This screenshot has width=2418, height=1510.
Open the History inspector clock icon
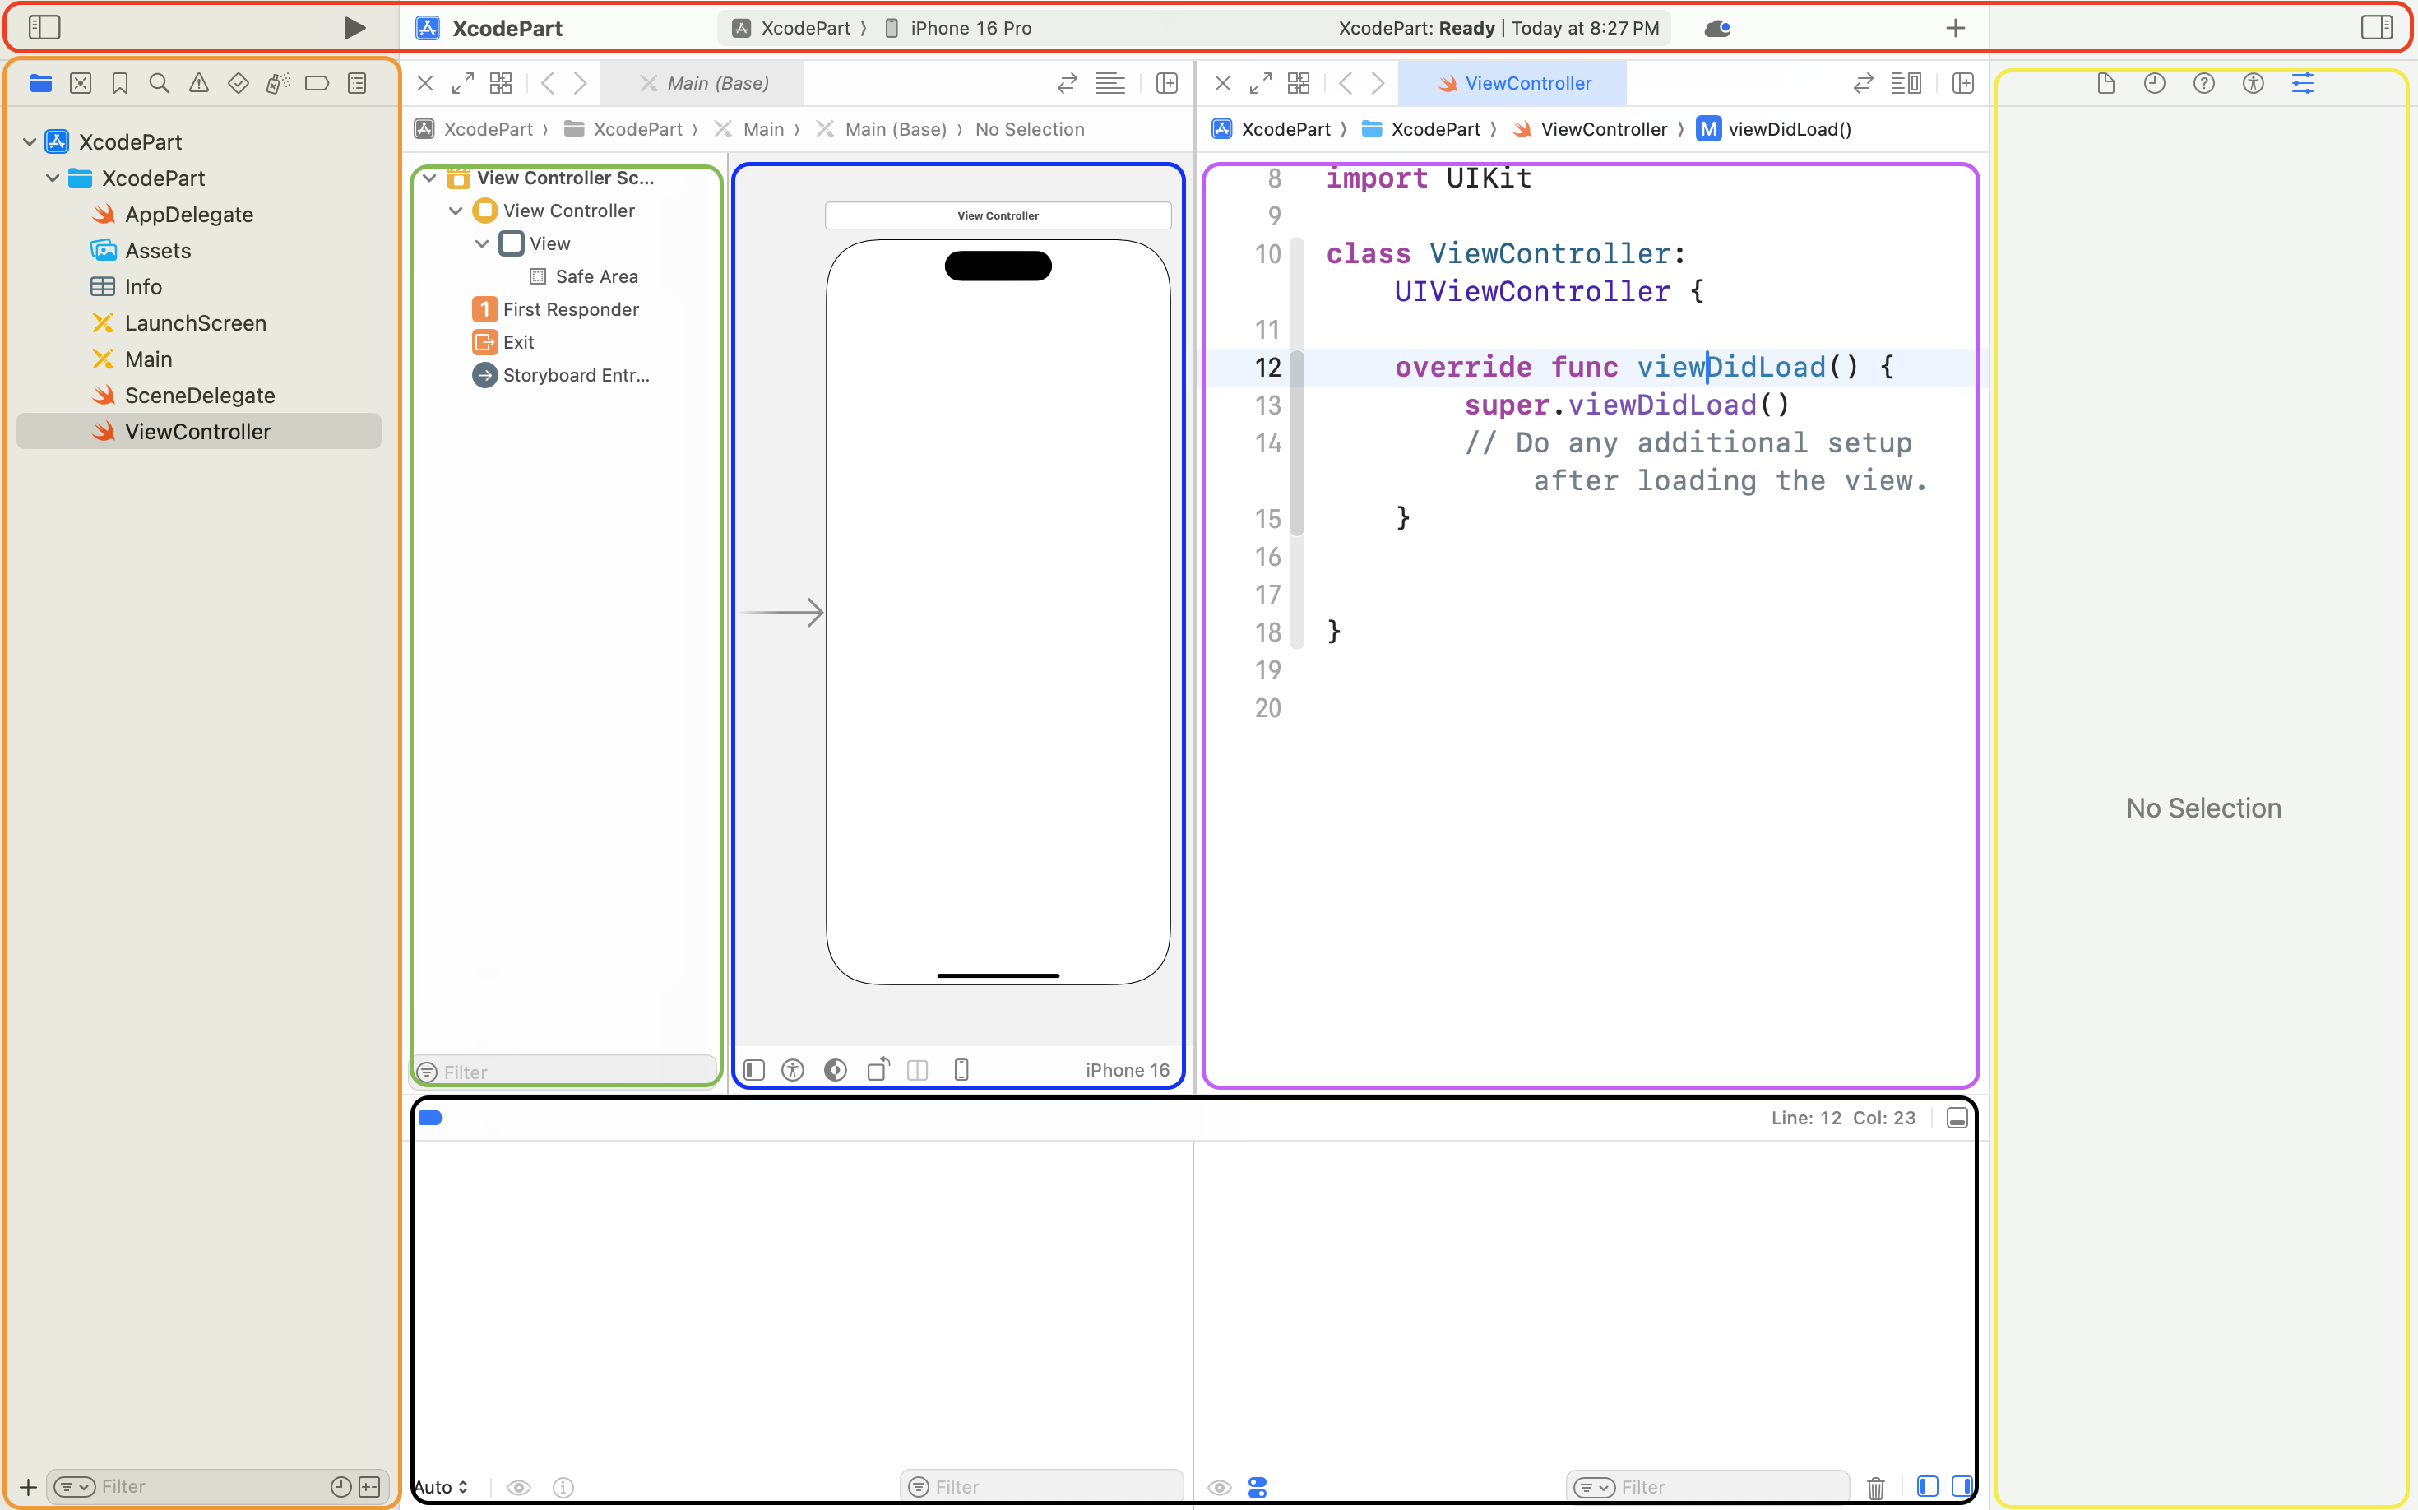[2154, 83]
